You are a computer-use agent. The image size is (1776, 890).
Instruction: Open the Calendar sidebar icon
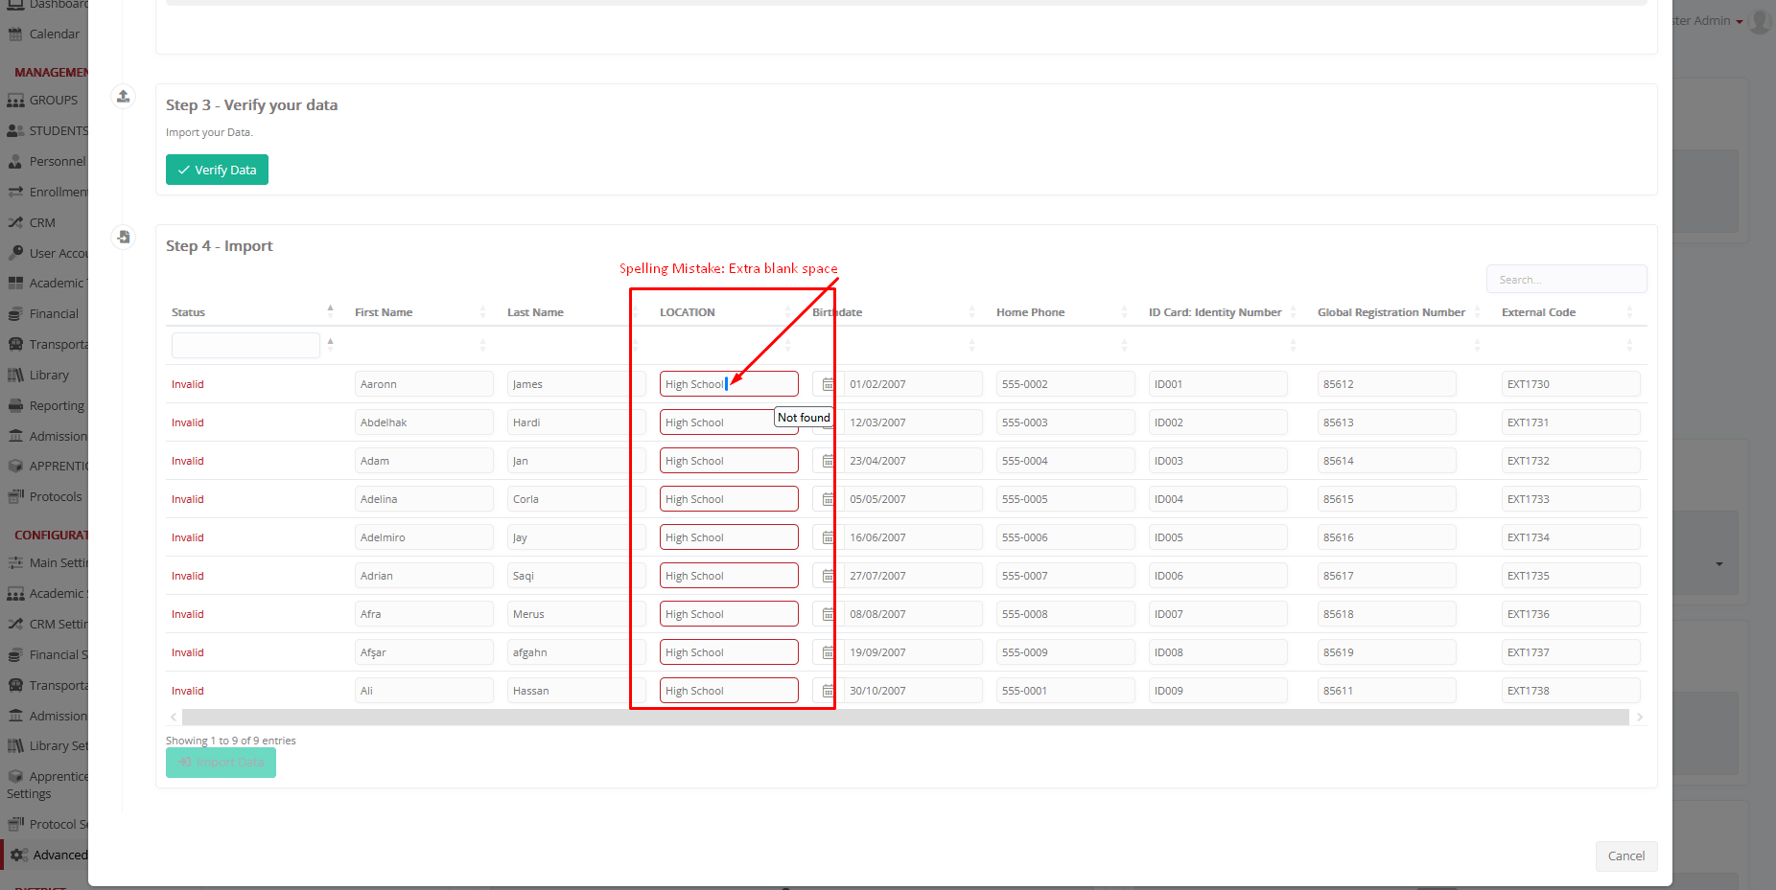click(15, 34)
